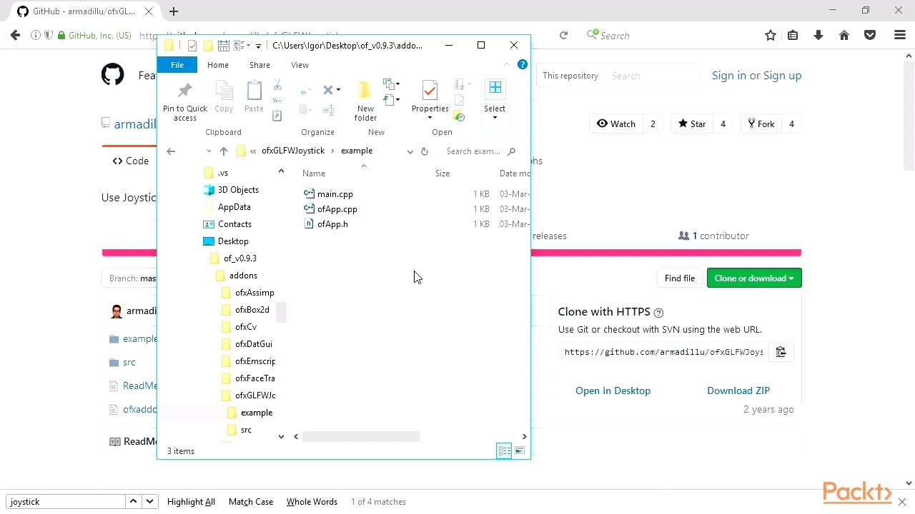This screenshot has width=915, height=514.
Task: Create a New folder from ribbon
Action: [365, 101]
